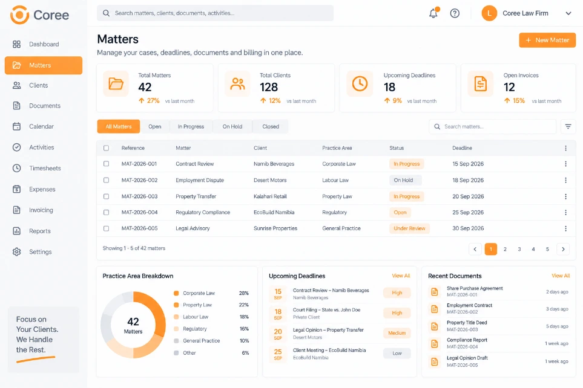This screenshot has height=388, width=583.
Task: Open the Court Filing – State vs. John Doe deadline
Action: click(326, 309)
